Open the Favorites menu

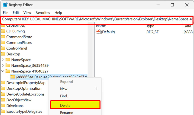[43, 13]
